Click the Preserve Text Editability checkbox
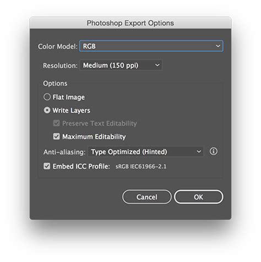The width and height of the screenshot is (261, 262). 56,123
